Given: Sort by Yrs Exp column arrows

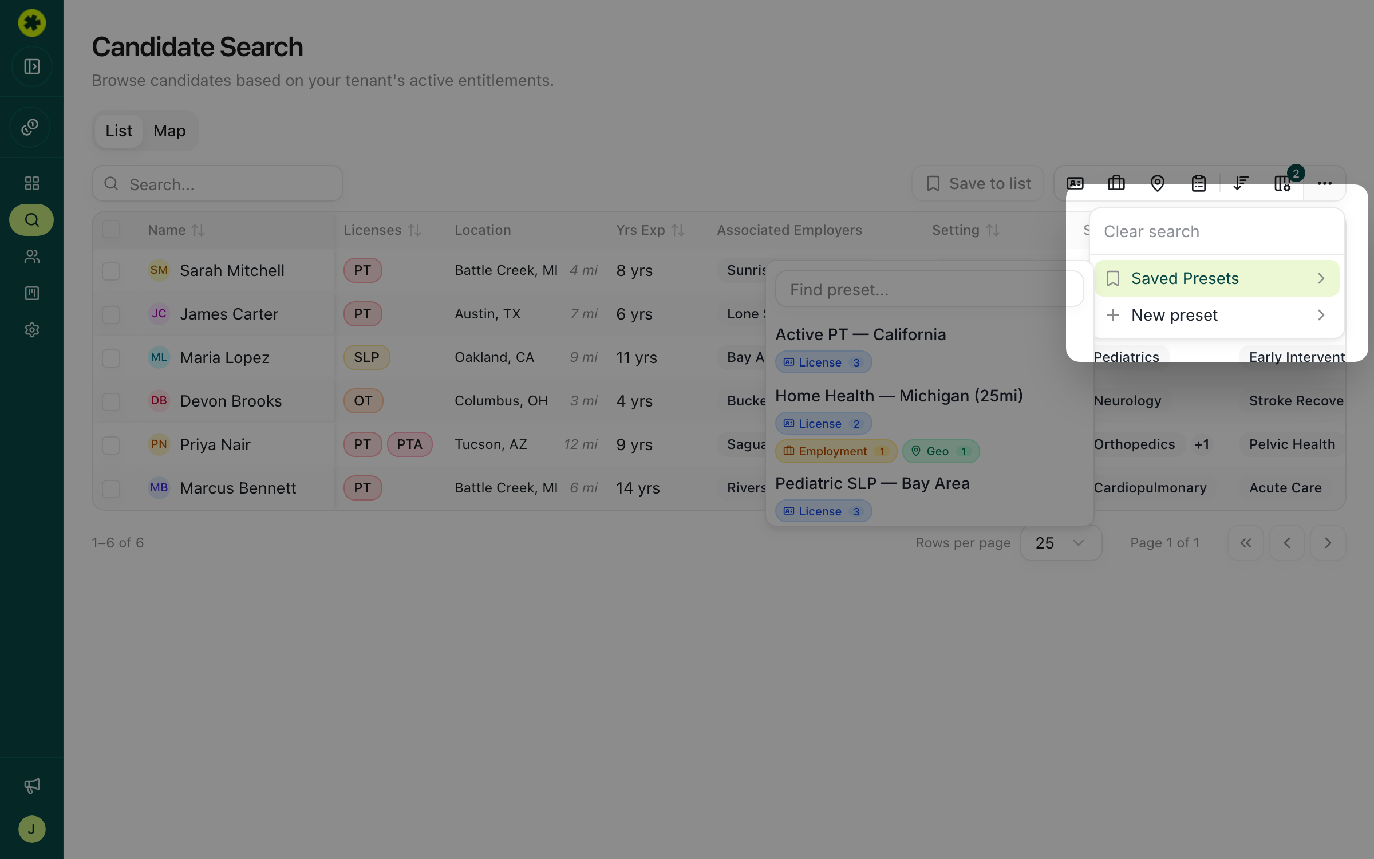Looking at the screenshot, I should [x=678, y=230].
